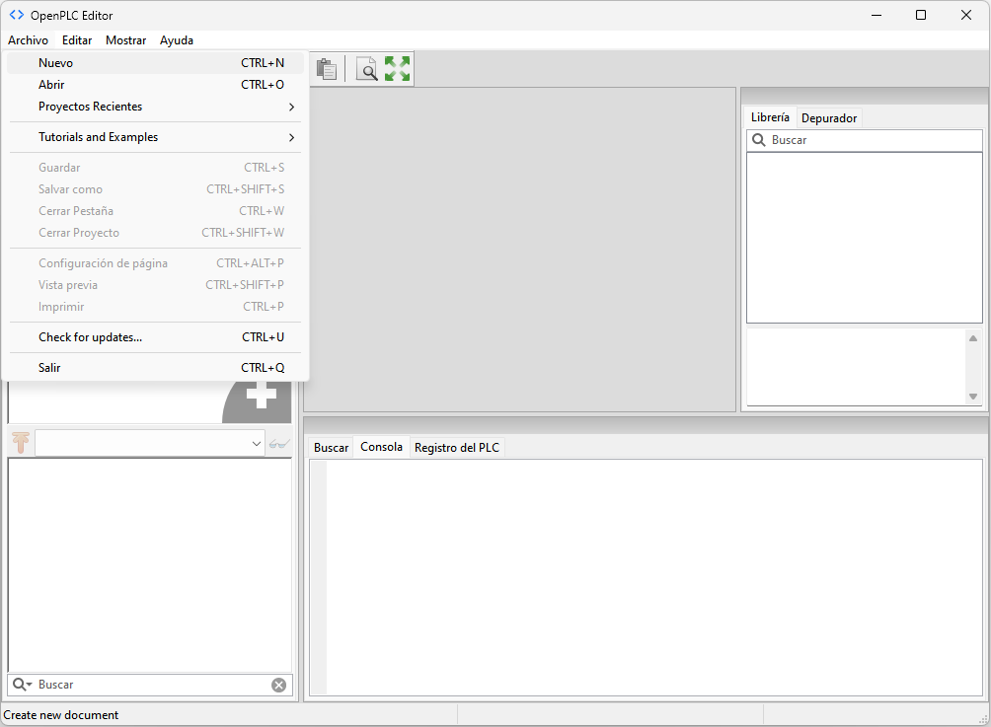Open the Registro del PLC tab
The width and height of the screenshot is (991, 727).
(457, 448)
